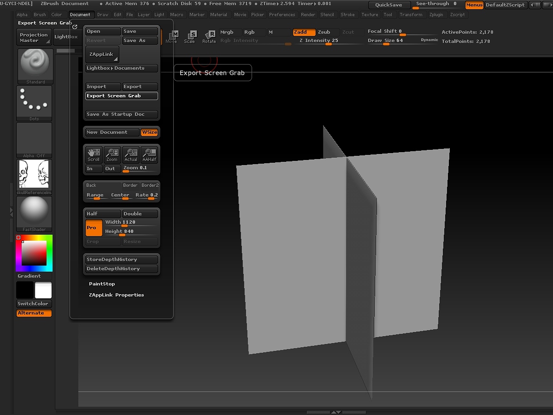This screenshot has height=415, width=553.
Task: Open the Zplugin menu
Action: [436, 15]
